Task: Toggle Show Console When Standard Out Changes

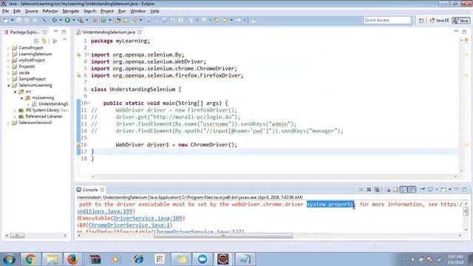Action: pyautogui.click(x=404, y=190)
